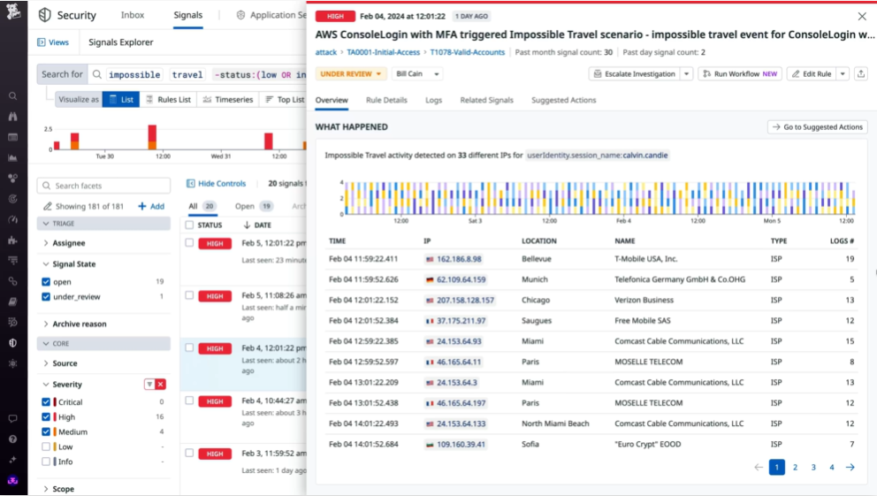877x496 pixels.
Task: Open the T1078-Valid-Accounts link
Action: (x=467, y=52)
